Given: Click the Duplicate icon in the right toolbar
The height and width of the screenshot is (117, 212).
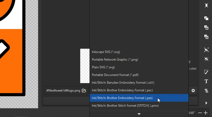Looking at the screenshot, I should [206, 18].
